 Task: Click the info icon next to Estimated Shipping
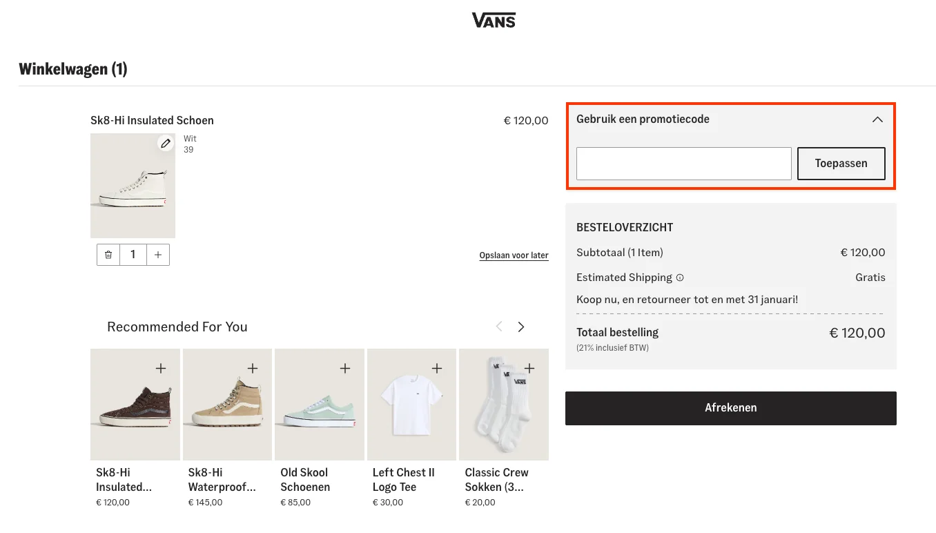point(680,278)
